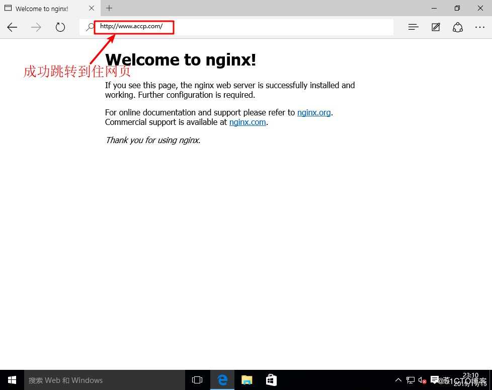Click the network icon in system tray
The width and height of the screenshot is (492, 390).
[x=410, y=380]
